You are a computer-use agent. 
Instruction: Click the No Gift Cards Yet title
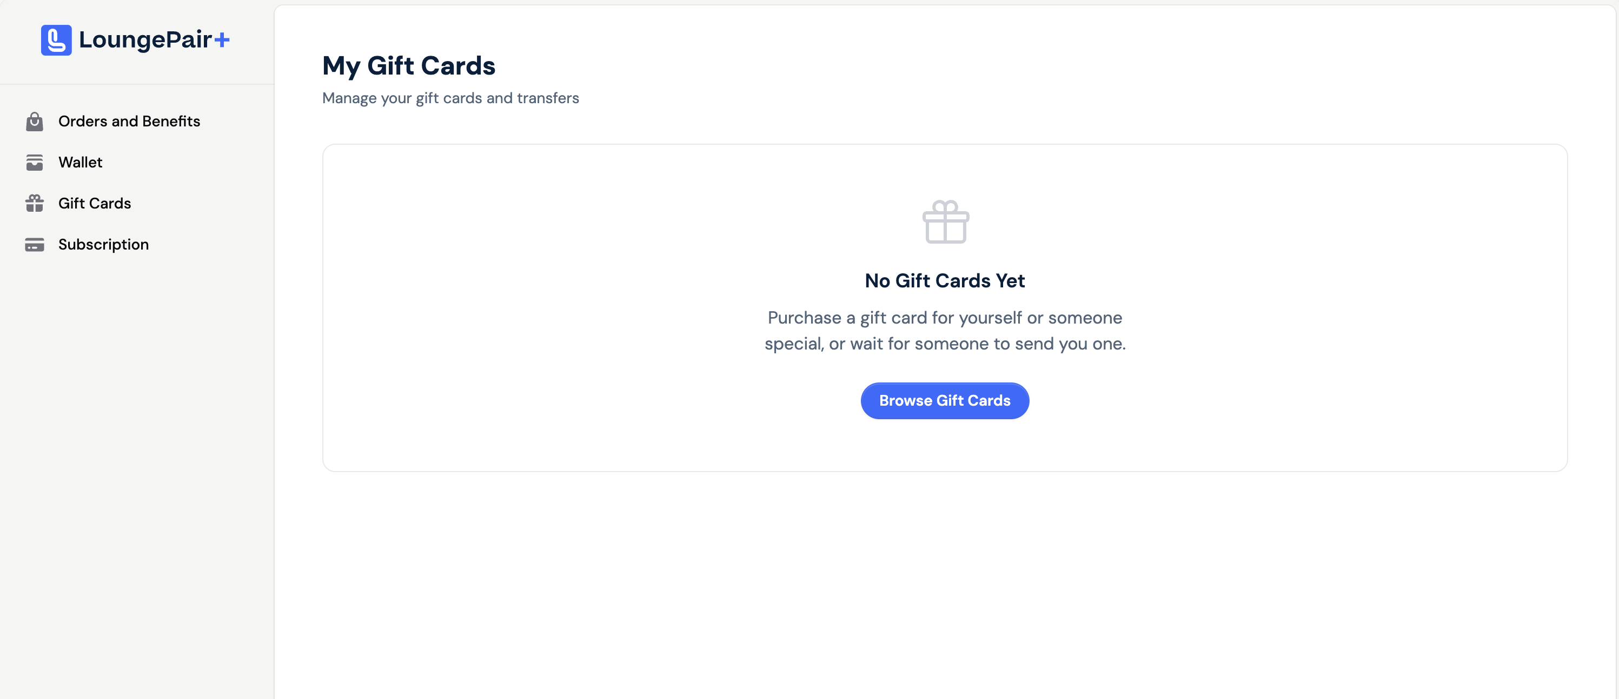945,281
